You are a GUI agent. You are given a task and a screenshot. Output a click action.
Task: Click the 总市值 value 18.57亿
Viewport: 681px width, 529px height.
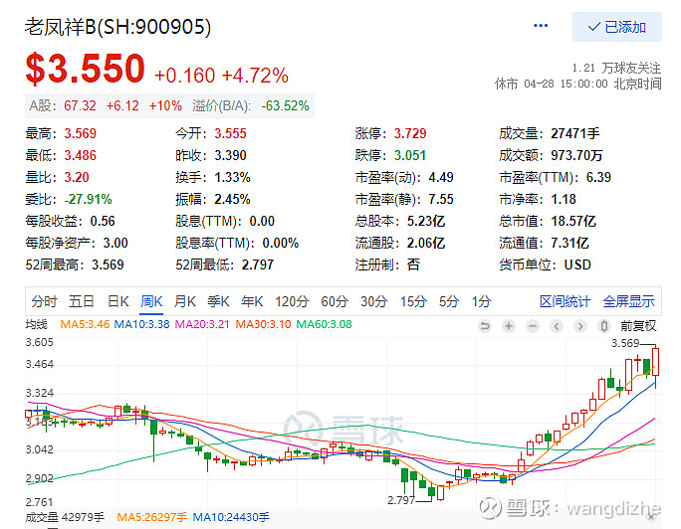point(573,221)
